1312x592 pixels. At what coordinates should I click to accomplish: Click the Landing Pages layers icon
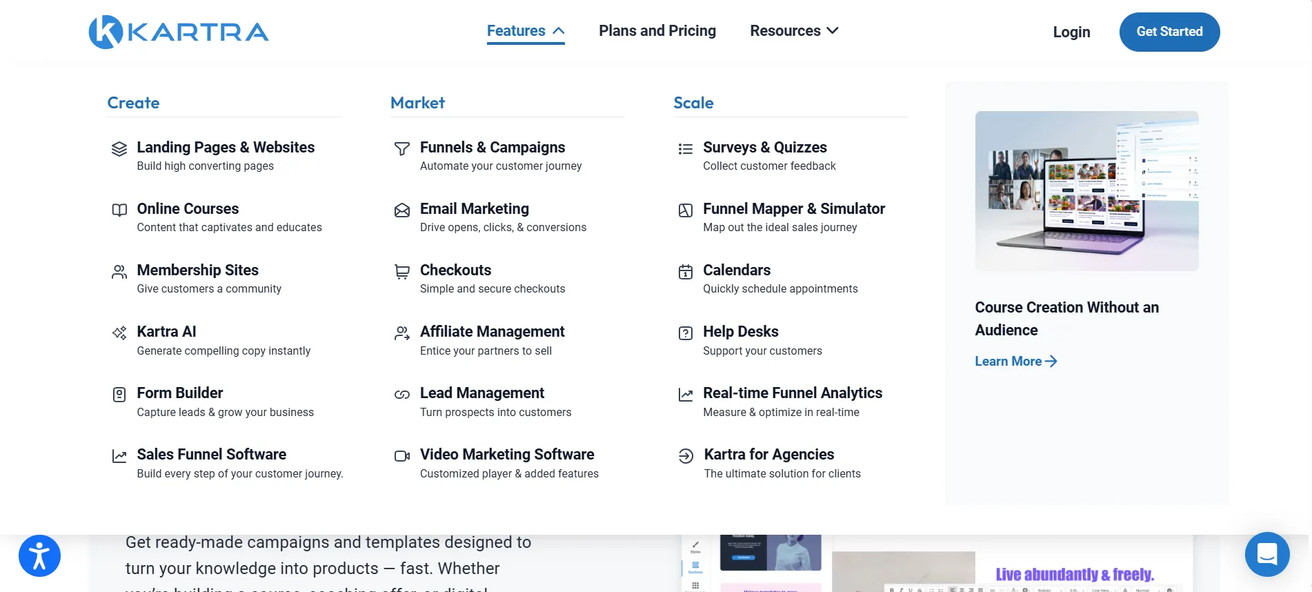pos(119,148)
